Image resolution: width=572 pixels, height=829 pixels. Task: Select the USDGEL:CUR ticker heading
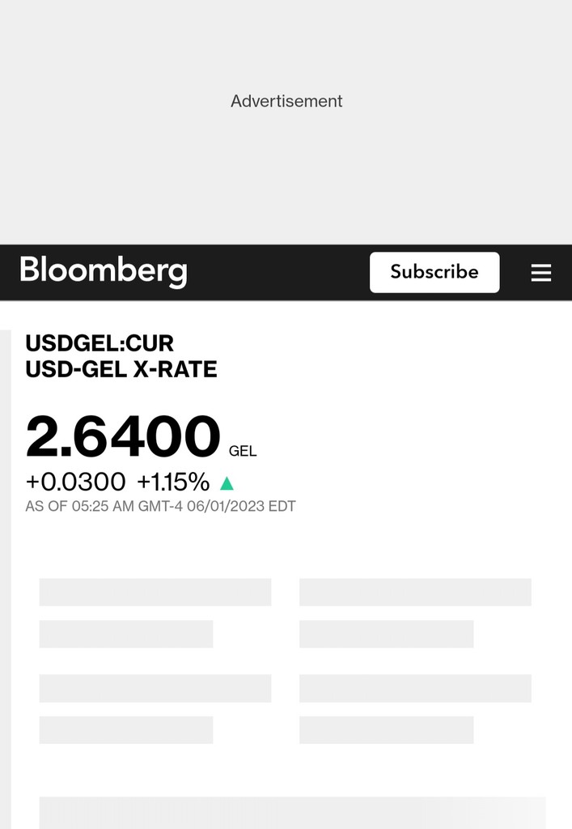[100, 343]
